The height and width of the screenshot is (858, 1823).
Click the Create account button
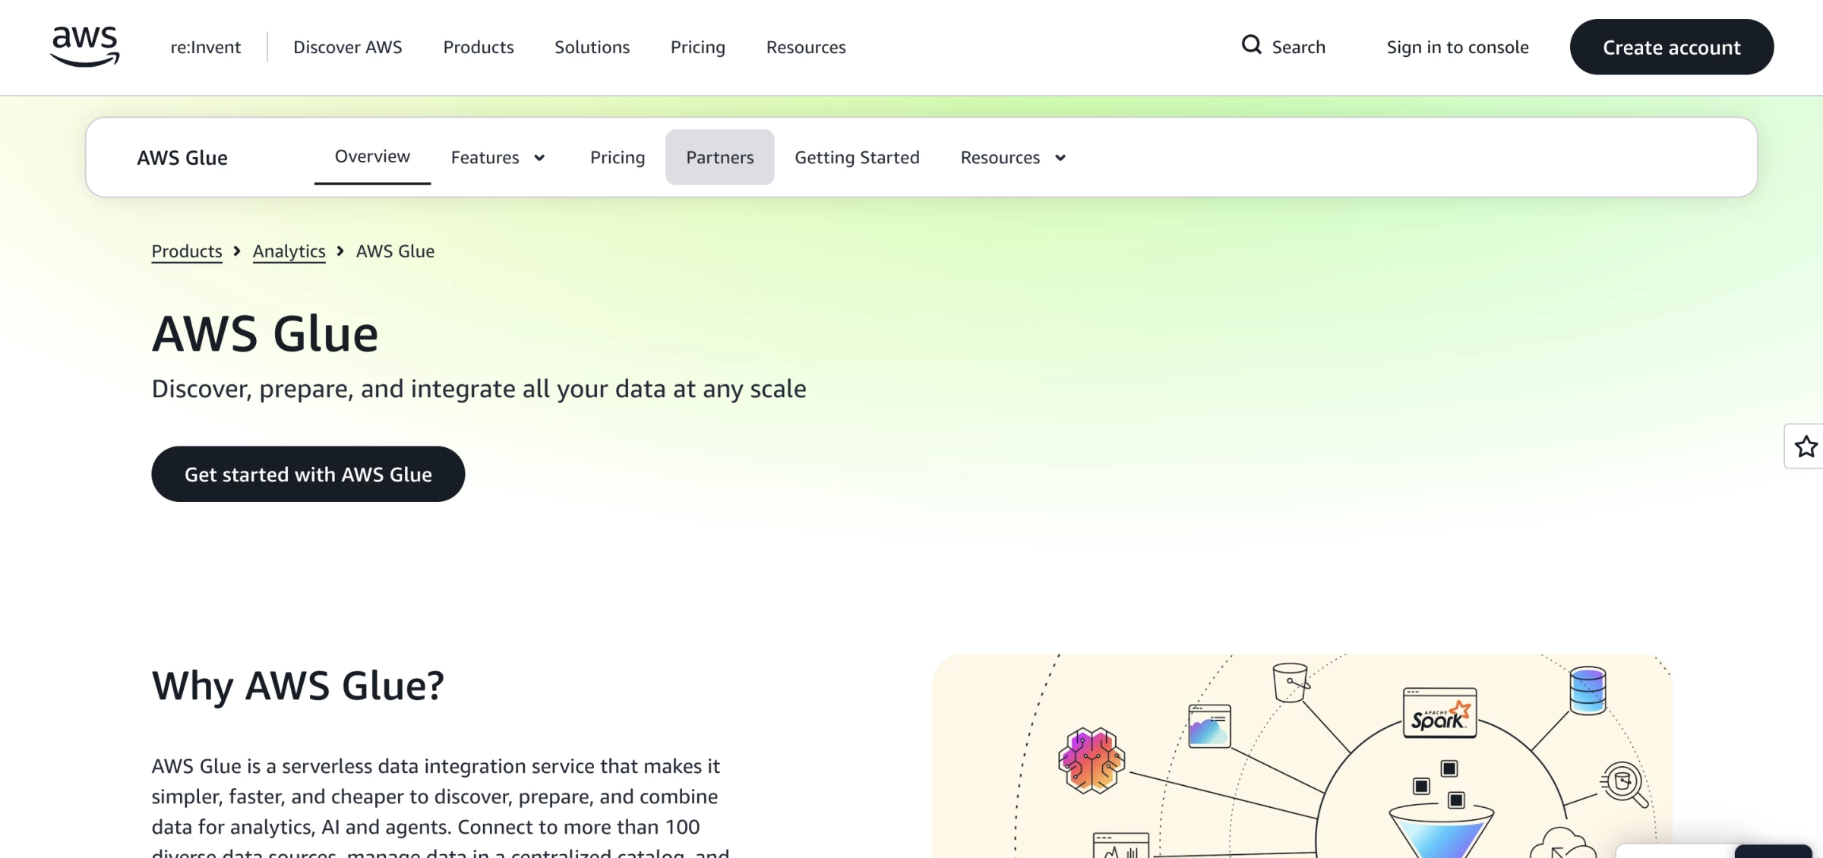click(x=1672, y=47)
